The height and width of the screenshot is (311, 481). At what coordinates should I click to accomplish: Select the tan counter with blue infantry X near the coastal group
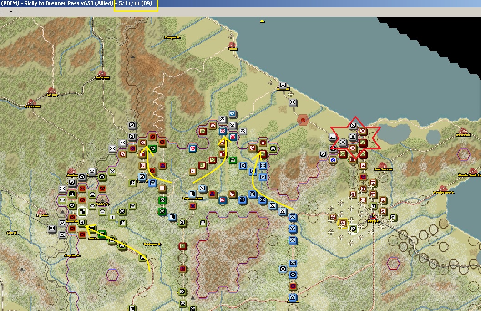[x=333, y=160]
